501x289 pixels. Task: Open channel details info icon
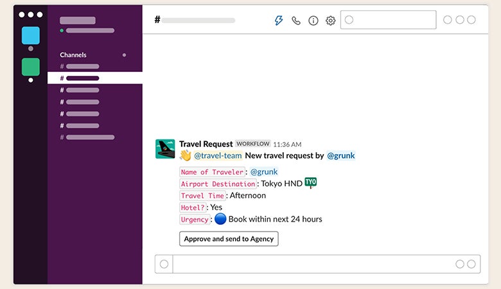pos(313,21)
